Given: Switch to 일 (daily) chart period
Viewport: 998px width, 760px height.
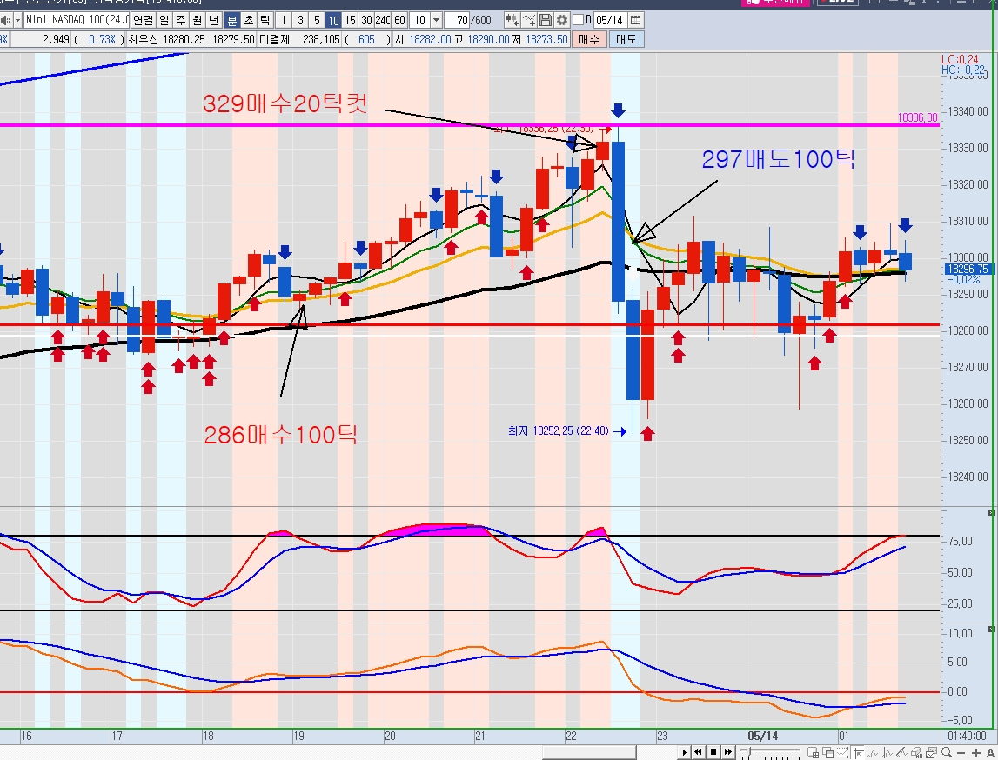Looking at the screenshot, I should coord(163,20).
